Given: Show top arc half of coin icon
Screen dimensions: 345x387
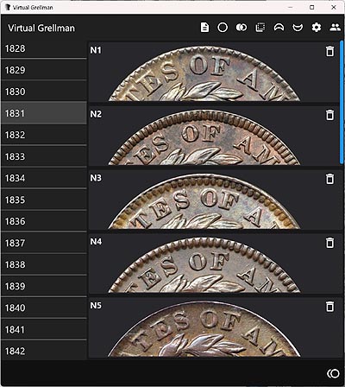Looking at the screenshot, I should tap(279, 28).
